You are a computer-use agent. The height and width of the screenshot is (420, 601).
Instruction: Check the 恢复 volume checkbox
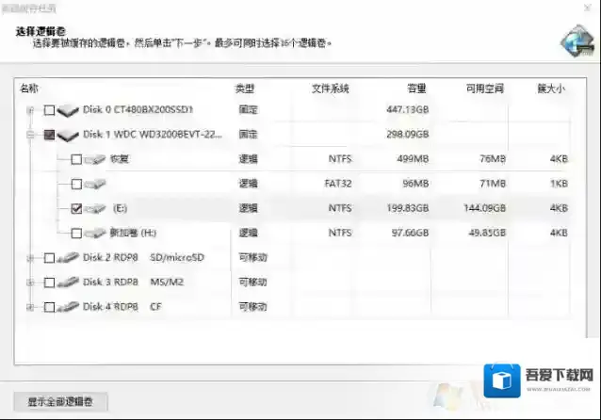pyautogui.click(x=76, y=159)
